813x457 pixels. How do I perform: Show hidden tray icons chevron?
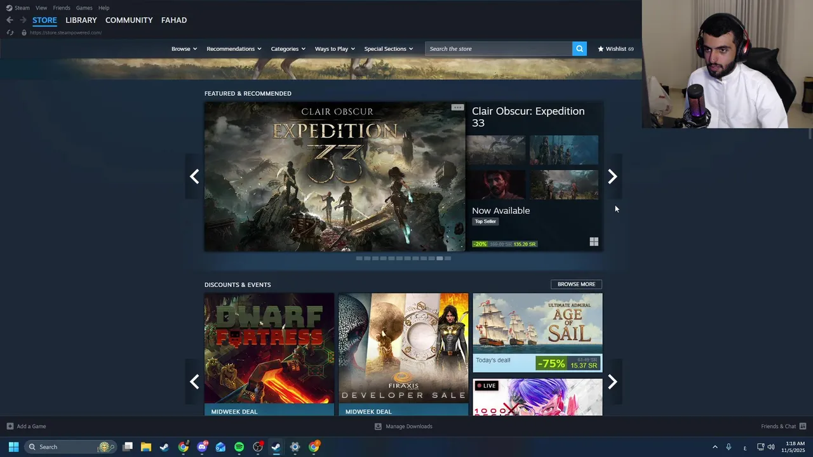[x=715, y=447]
